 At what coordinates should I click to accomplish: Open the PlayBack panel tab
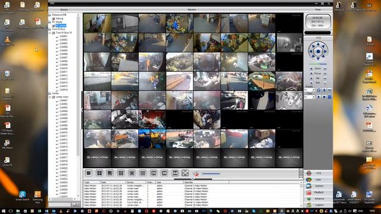(x=318, y=192)
